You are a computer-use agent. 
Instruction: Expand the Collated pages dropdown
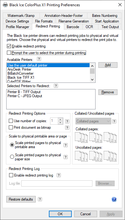pos(93,121)
